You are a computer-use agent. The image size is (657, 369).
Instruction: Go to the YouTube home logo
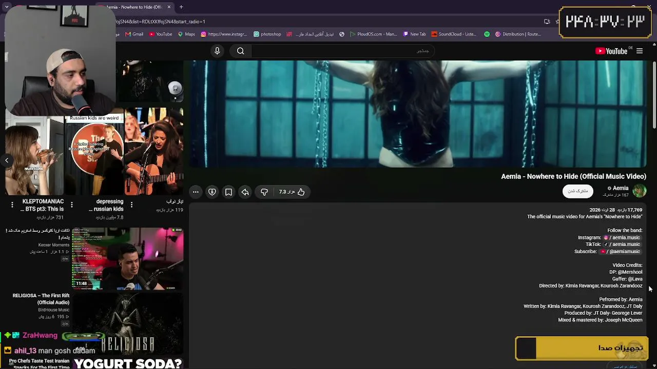611,51
